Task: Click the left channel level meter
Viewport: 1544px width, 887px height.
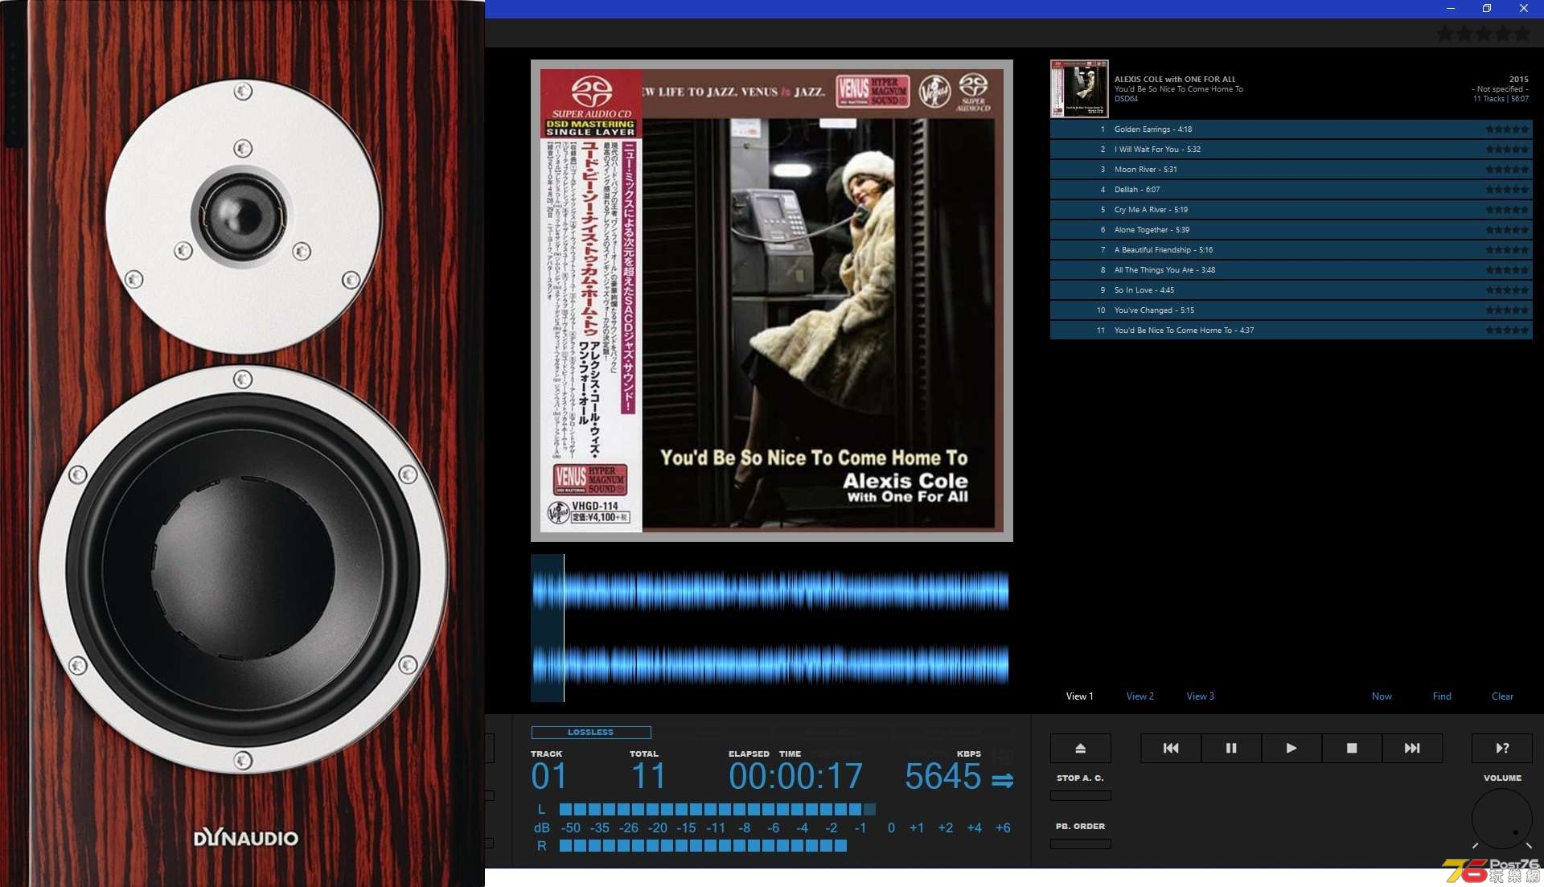Action: 717,809
